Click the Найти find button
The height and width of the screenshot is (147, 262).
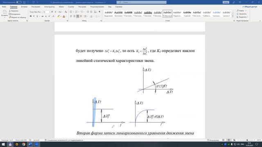point(240,11)
